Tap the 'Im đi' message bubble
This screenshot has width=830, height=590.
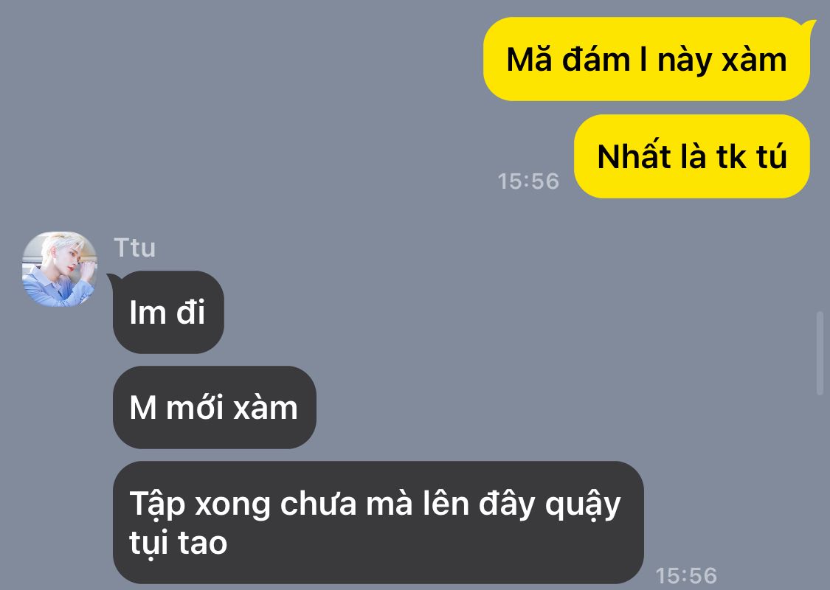click(168, 312)
